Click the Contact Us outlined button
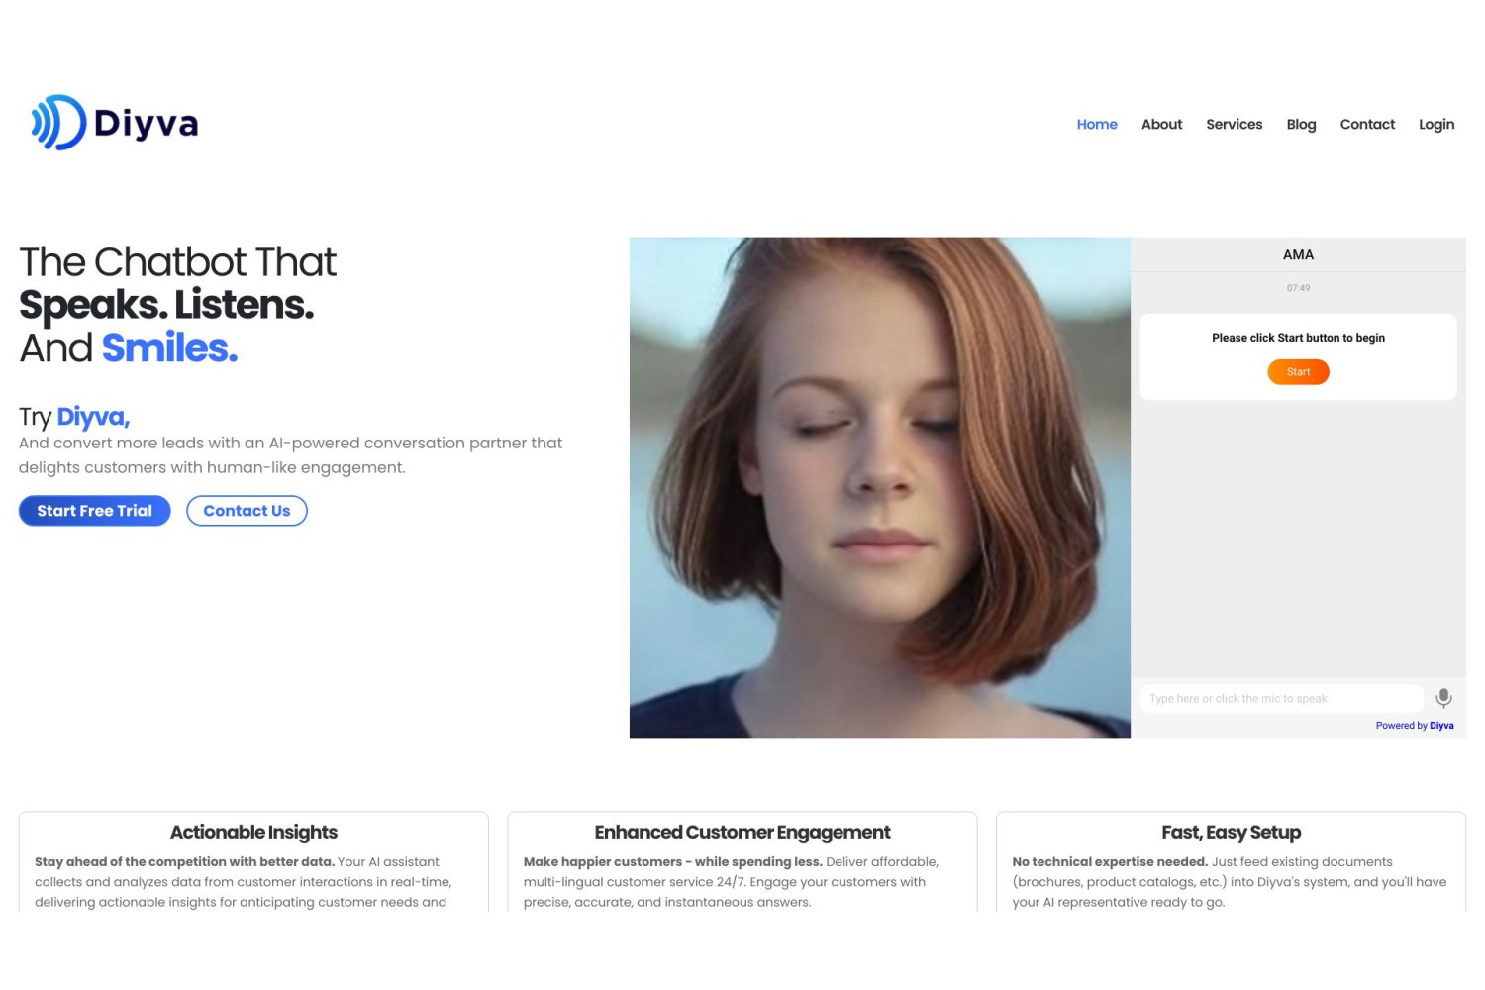The width and height of the screenshot is (1485, 990). click(x=247, y=511)
